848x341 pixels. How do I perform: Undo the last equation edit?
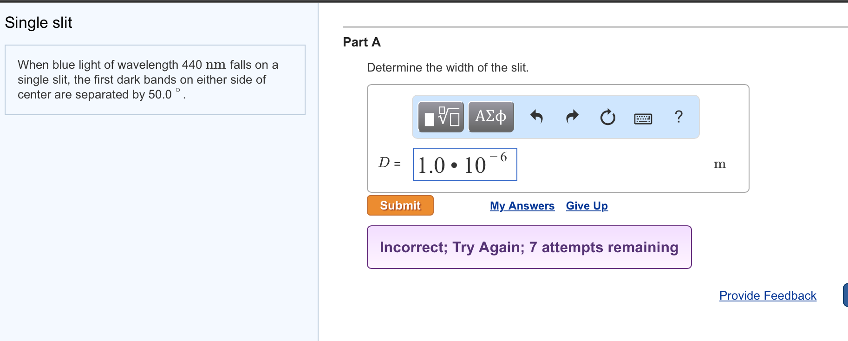[x=537, y=117]
